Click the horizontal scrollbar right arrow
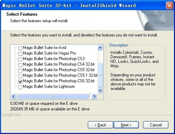The width and height of the screenshot is (175, 134). tap(94, 96)
